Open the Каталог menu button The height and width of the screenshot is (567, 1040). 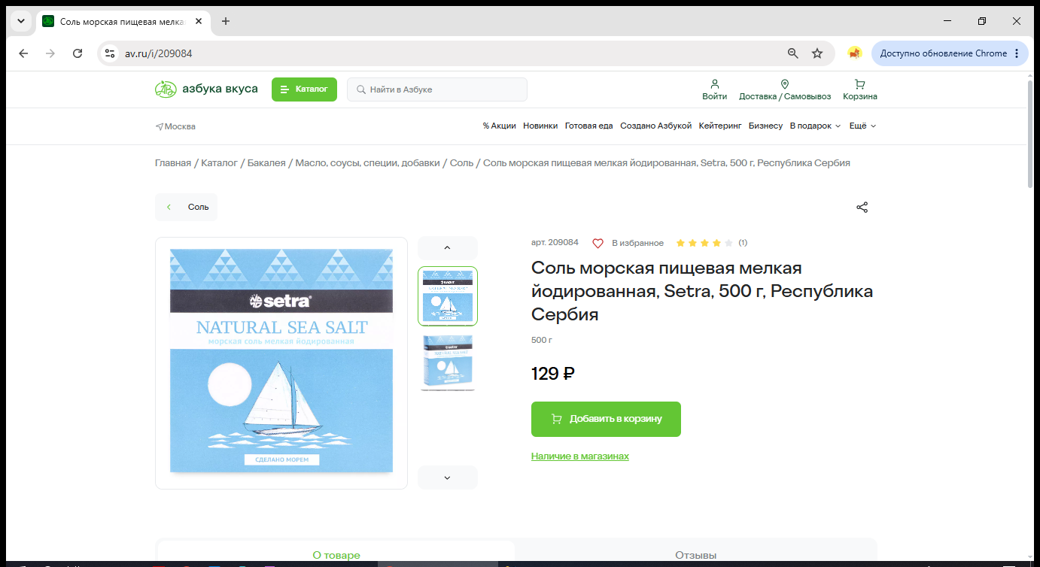(x=304, y=89)
